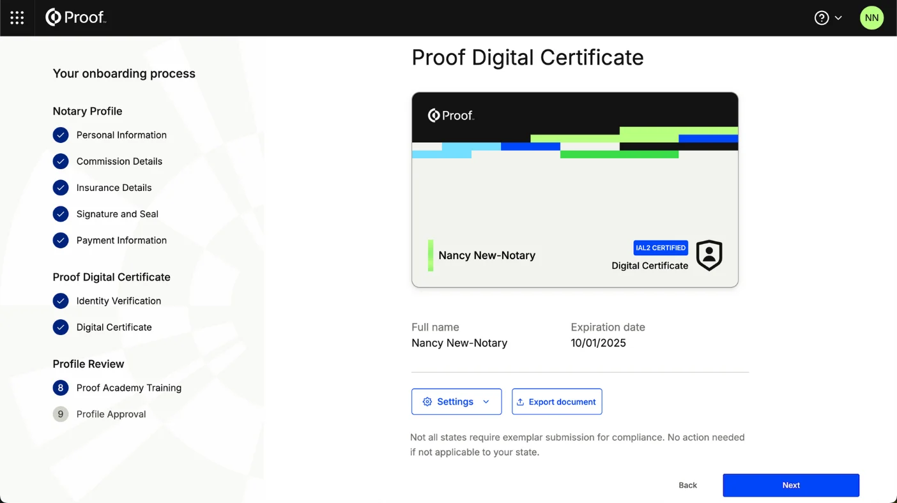Click Notary Profile section heading
Image resolution: width=897 pixels, height=503 pixels.
coord(88,111)
